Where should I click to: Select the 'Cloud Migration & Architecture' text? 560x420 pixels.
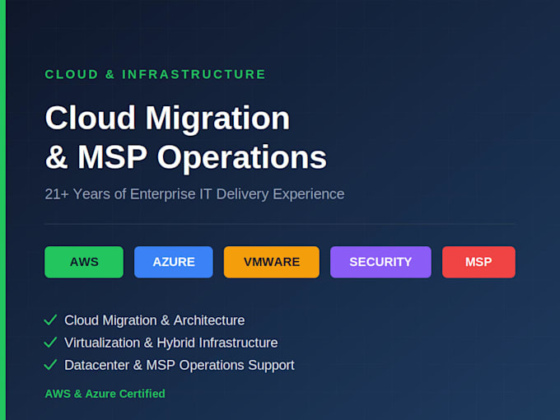pyautogui.click(x=155, y=320)
